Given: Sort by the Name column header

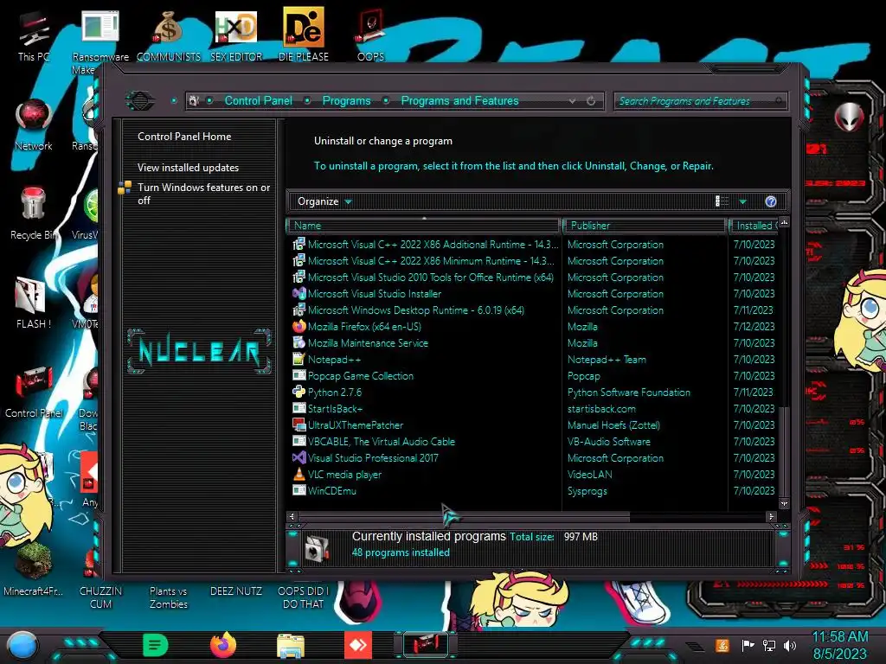Looking at the screenshot, I should click(x=424, y=226).
